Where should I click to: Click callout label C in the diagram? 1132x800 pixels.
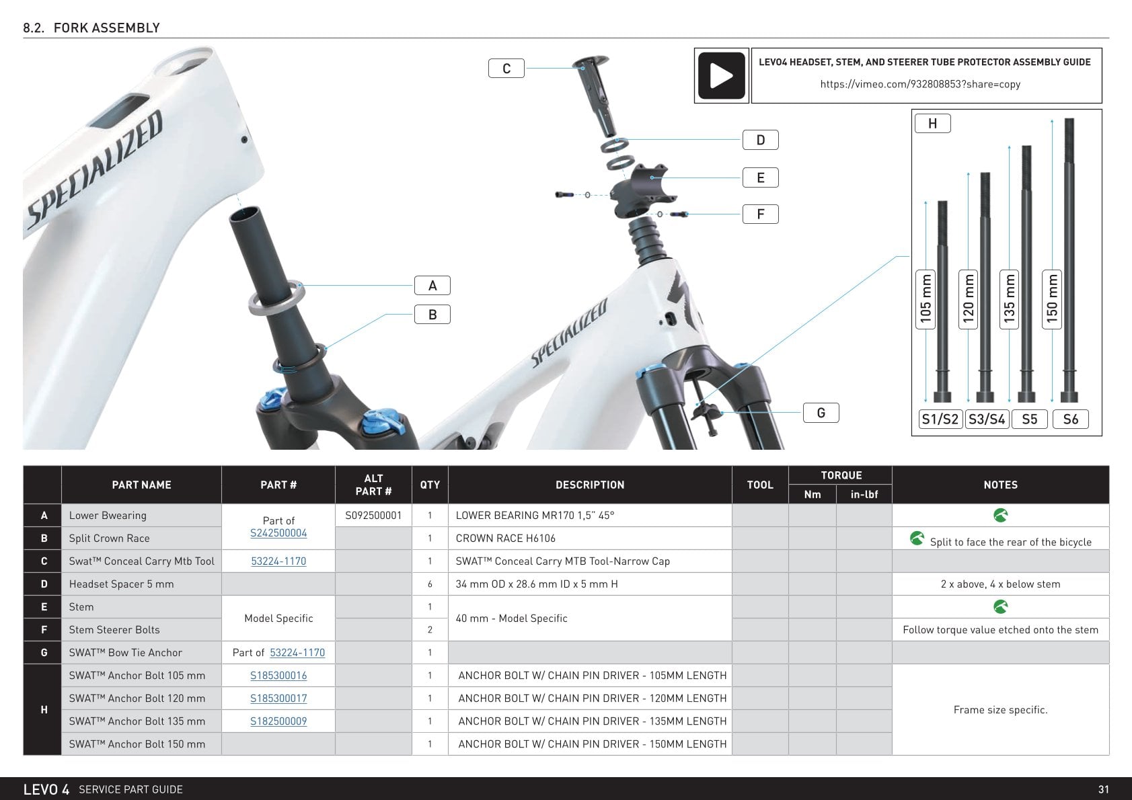[506, 69]
